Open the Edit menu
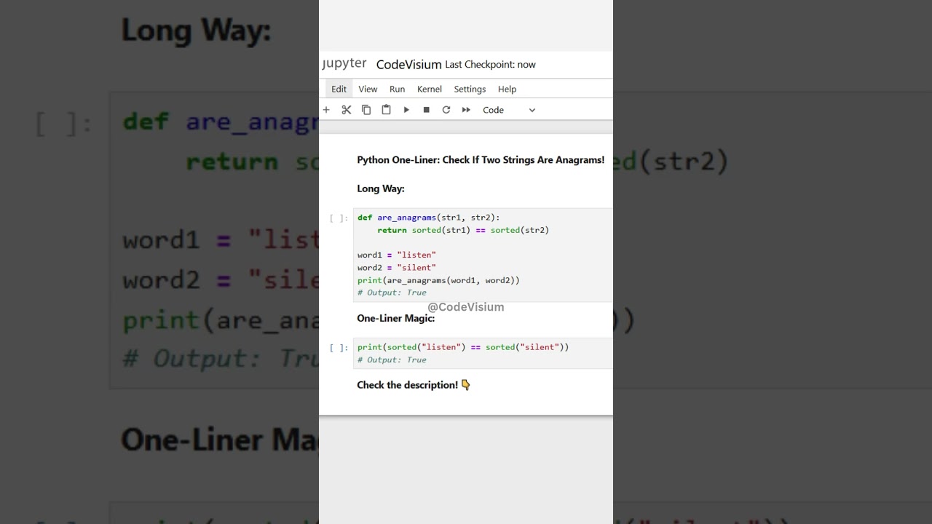Viewport: 932px width, 524px height. tap(339, 89)
